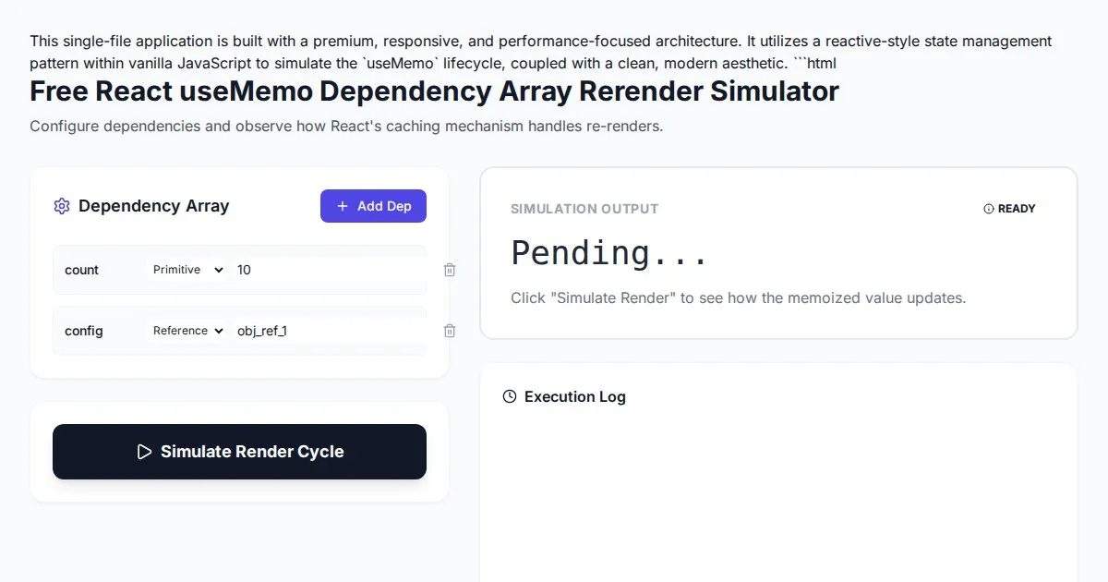Delete the count dependency via trash icon
Image resolution: width=1108 pixels, height=582 pixels.
[450, 270]
